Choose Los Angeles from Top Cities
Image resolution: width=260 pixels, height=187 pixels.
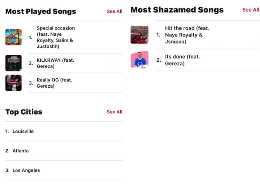[26, 170]
